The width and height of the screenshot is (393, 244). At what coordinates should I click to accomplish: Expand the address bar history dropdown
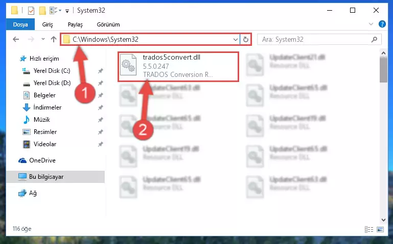pyautogui.click(x=236, y=39)
